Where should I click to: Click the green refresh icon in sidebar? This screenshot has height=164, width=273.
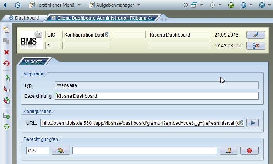tap(6, 127)
